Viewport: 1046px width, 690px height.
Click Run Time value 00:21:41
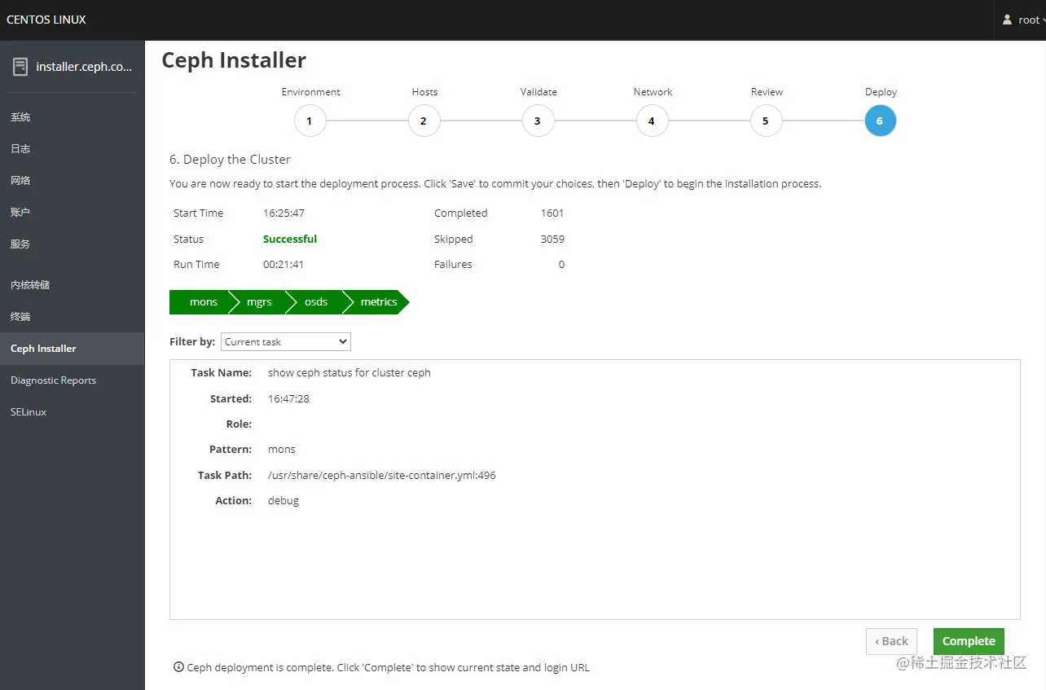283,264
